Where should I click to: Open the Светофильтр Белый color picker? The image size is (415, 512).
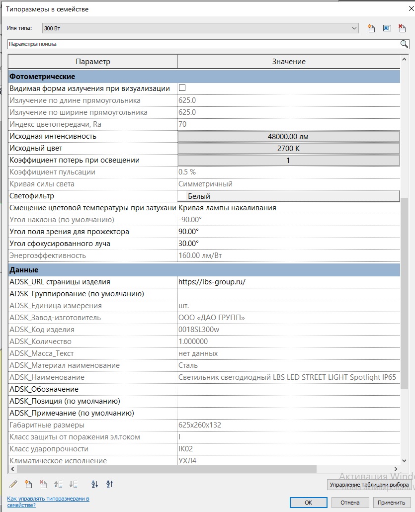(289, 196)
